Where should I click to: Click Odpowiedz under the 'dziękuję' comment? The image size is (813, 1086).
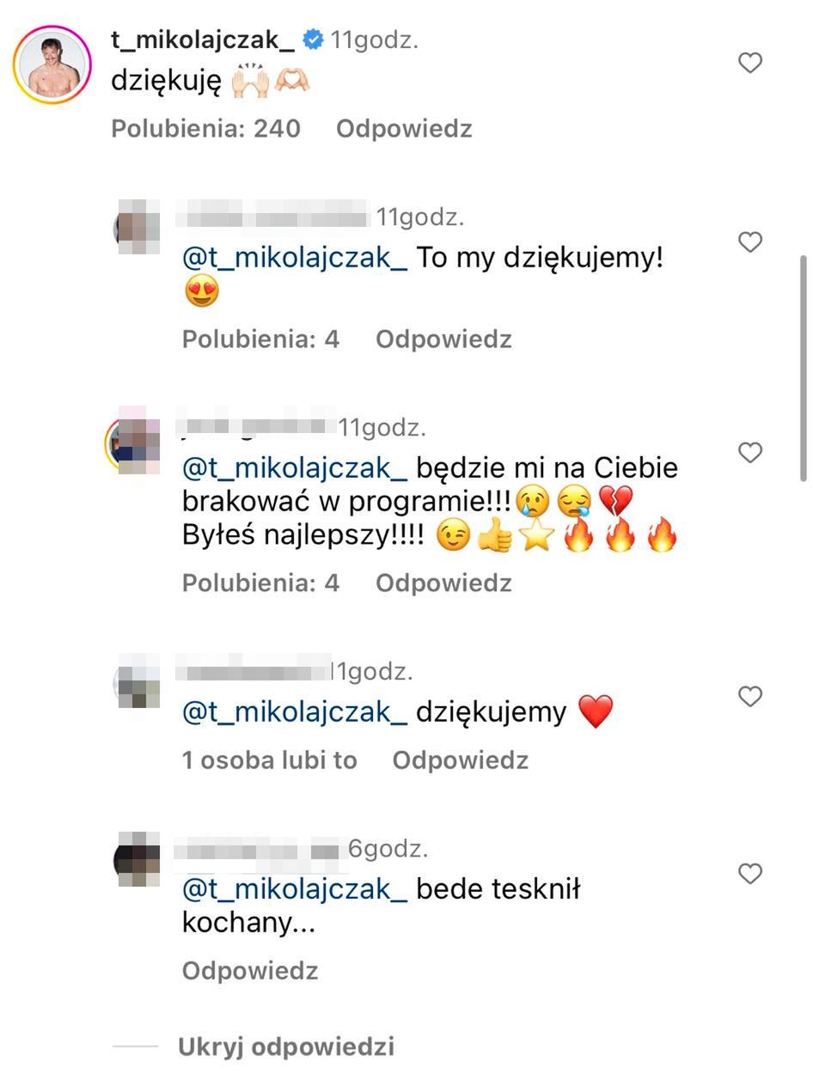(404, 129)
